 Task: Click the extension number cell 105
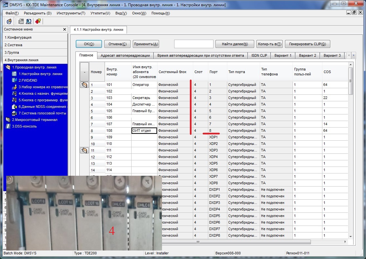click(x=118, y=111)
